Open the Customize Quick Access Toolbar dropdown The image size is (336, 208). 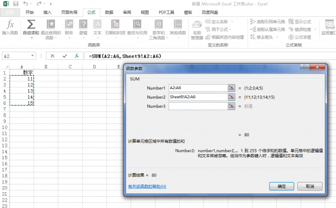pos(50,4)
